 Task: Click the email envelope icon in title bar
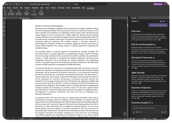(13, 4)
